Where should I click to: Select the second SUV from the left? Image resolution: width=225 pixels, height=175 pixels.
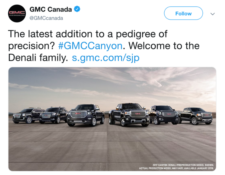(53, 115)
